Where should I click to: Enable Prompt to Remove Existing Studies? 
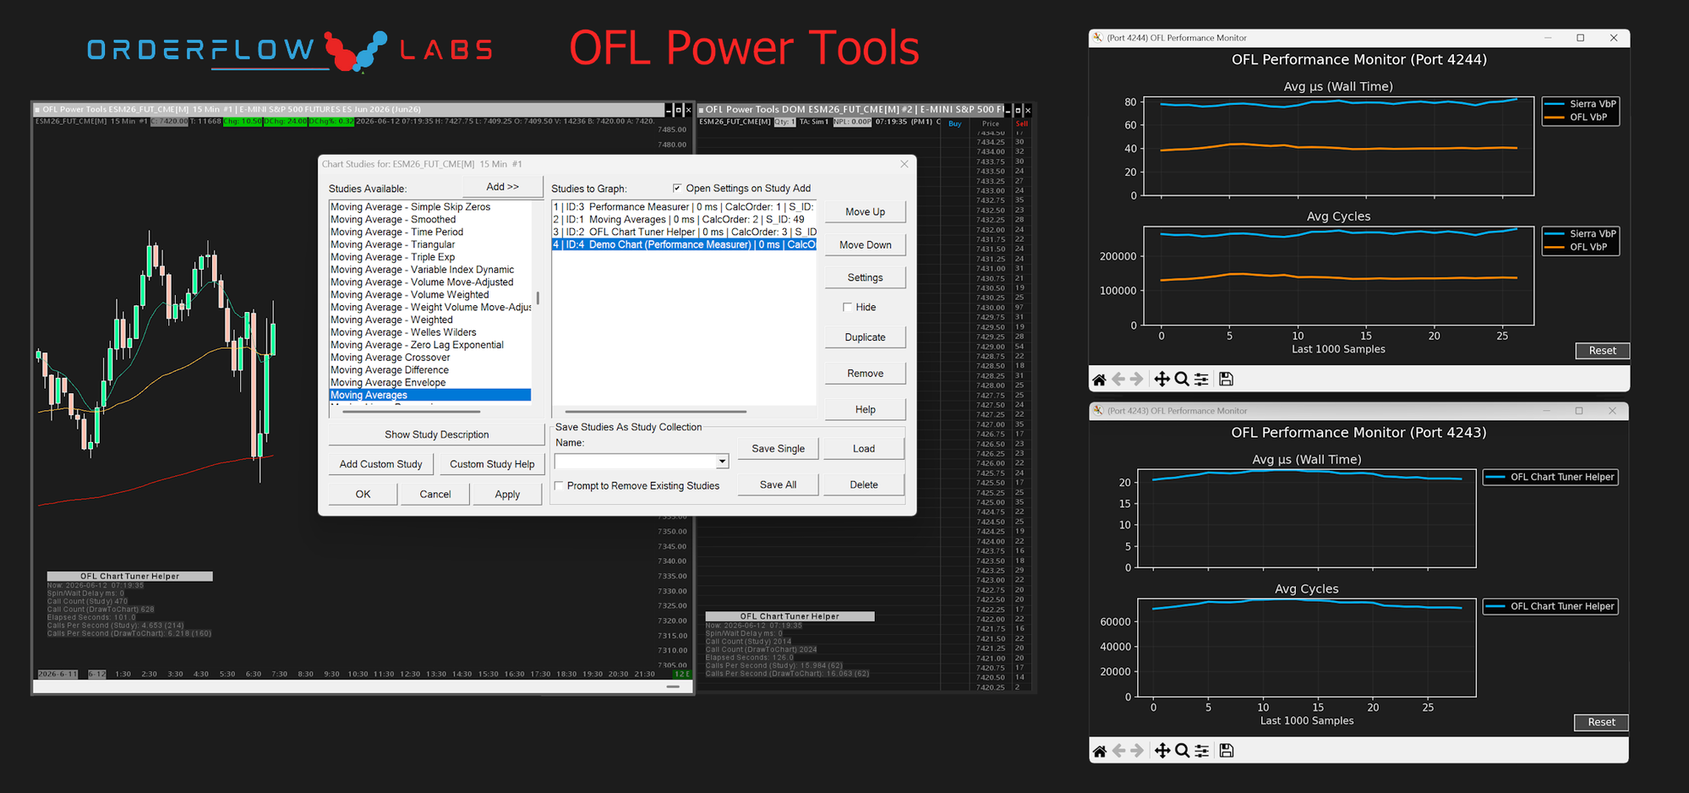pos(559,485)
